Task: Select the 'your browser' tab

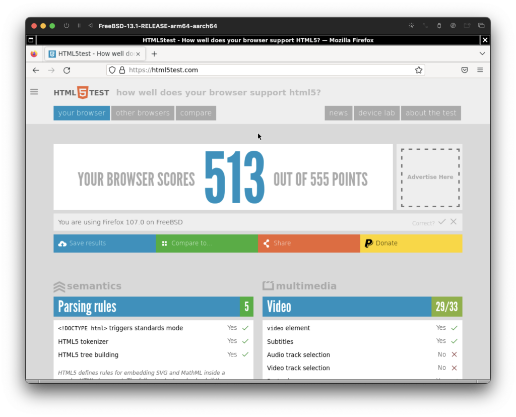Action: click(x=82, y=113)
